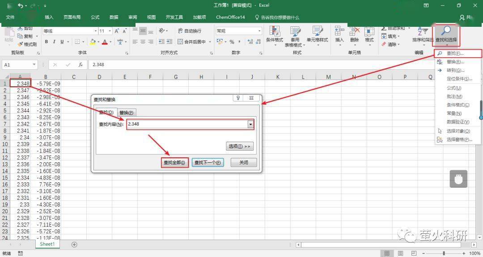Switch to Page Break Preview in status bar
483x257 pixels.
pyautogui.click(x=414, y=253)
